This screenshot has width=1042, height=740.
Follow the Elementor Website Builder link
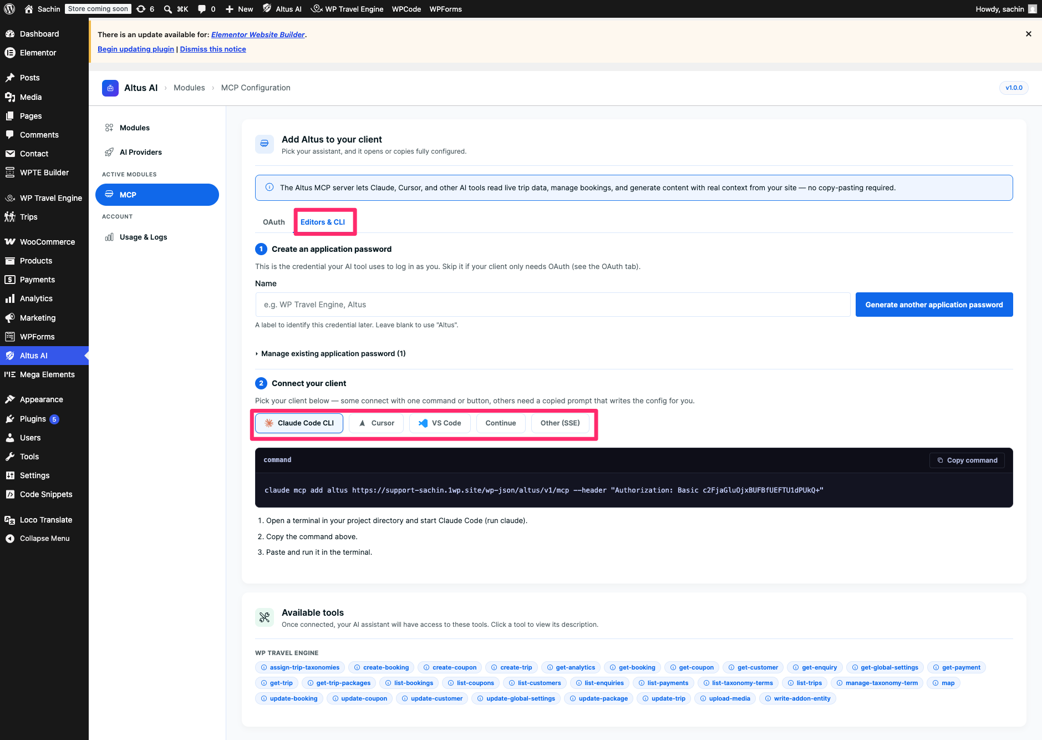[258, 34]
